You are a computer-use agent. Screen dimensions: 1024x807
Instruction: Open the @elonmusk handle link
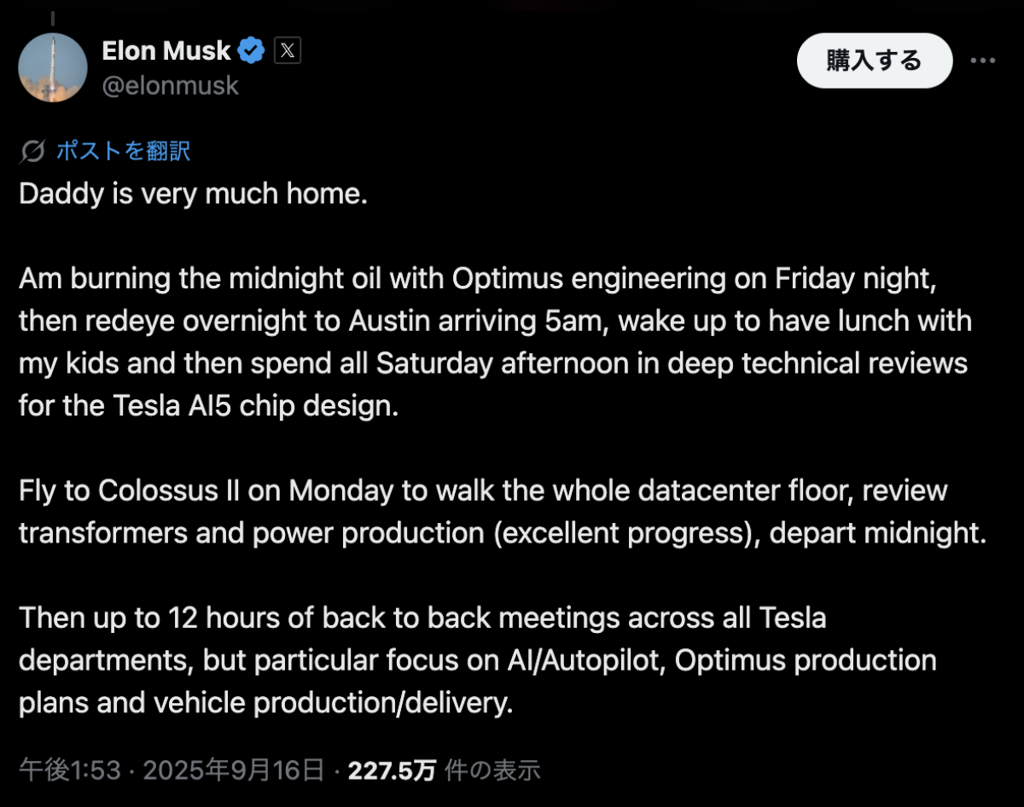point(171,85)
